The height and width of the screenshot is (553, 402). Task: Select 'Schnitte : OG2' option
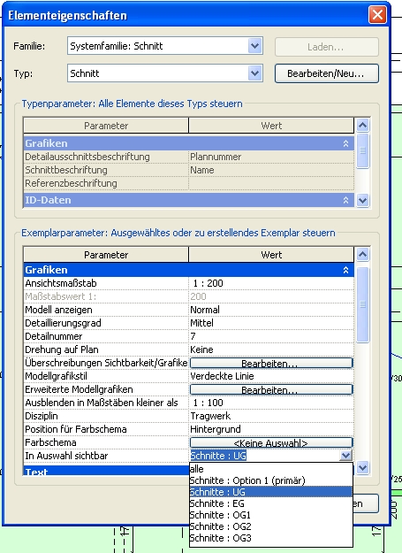pyautogui.click(x=271, y=526)
